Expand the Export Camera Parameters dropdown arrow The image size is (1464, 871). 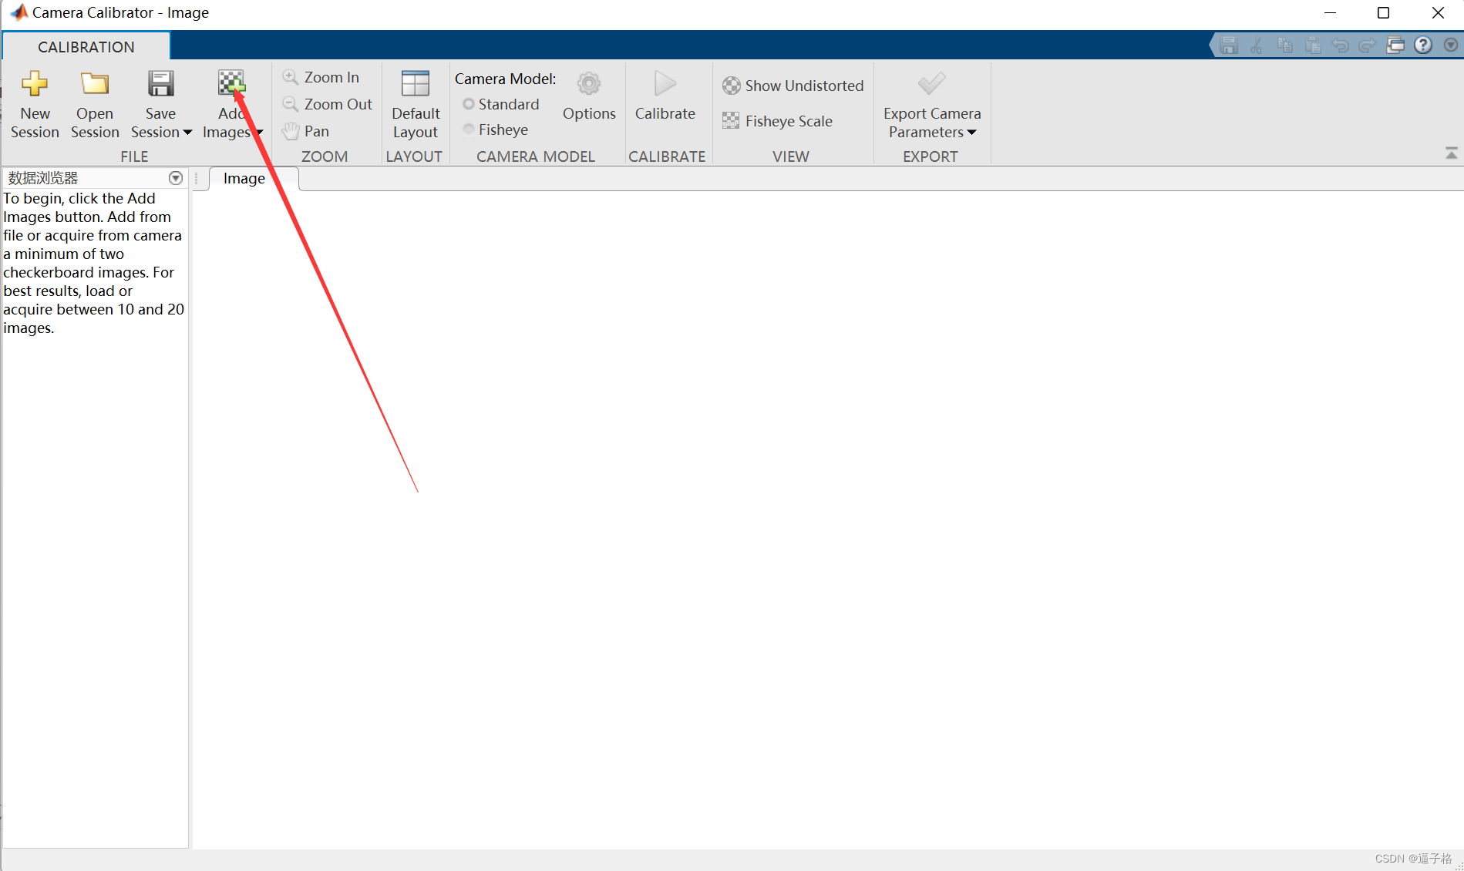972,133
